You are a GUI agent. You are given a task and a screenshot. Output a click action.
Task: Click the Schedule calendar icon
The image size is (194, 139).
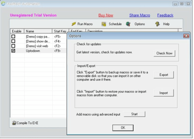104,24
